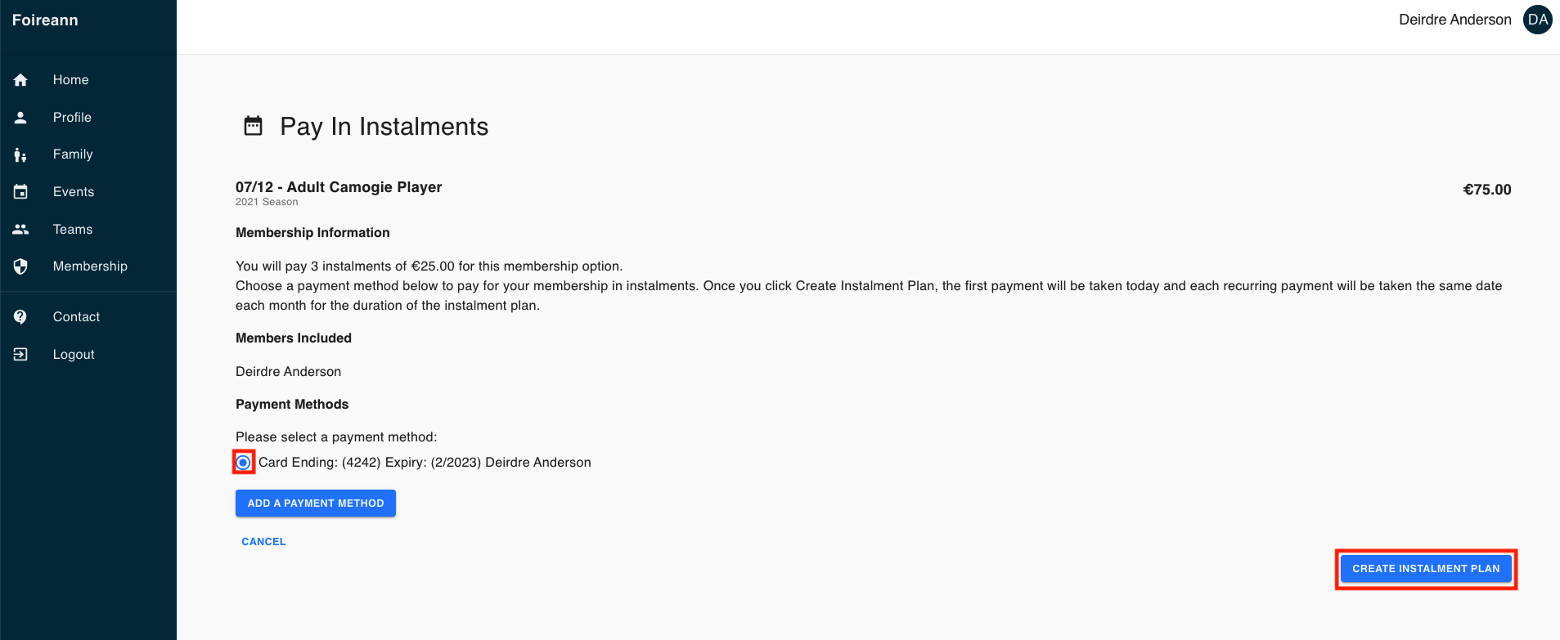
Task: Cancel the instalment plan setup
Action: point(263,542)
